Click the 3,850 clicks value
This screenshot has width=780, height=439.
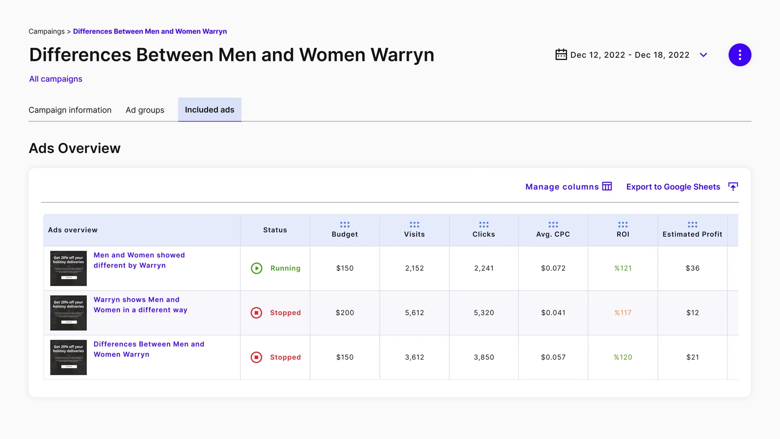tap(484, 357)
